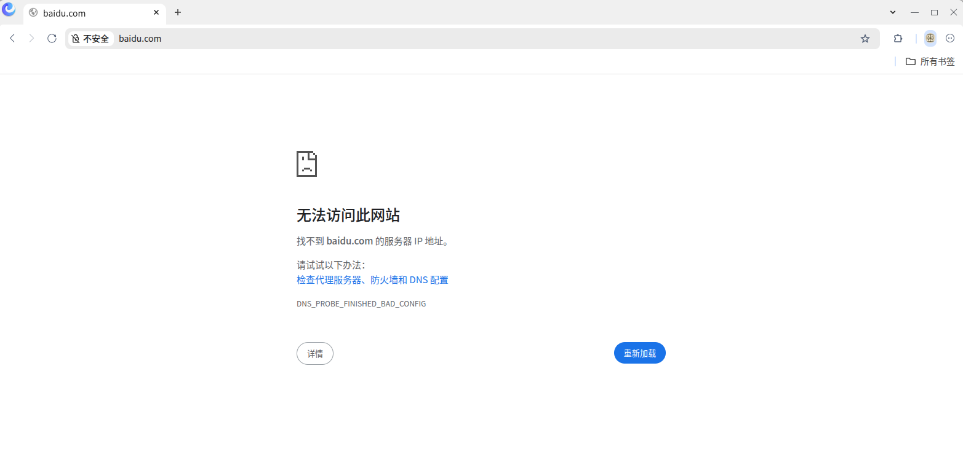
Task: Click the 无法访问此网站 heading
Action: pyautogui.click(x=348, y=215)
